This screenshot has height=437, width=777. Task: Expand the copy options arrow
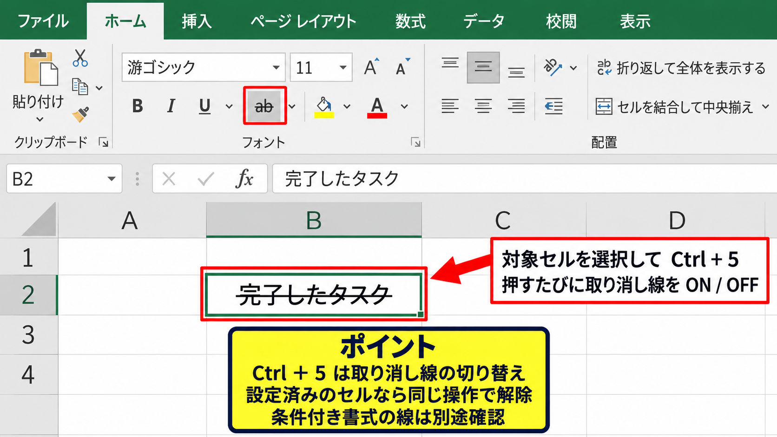coord(99,88)
